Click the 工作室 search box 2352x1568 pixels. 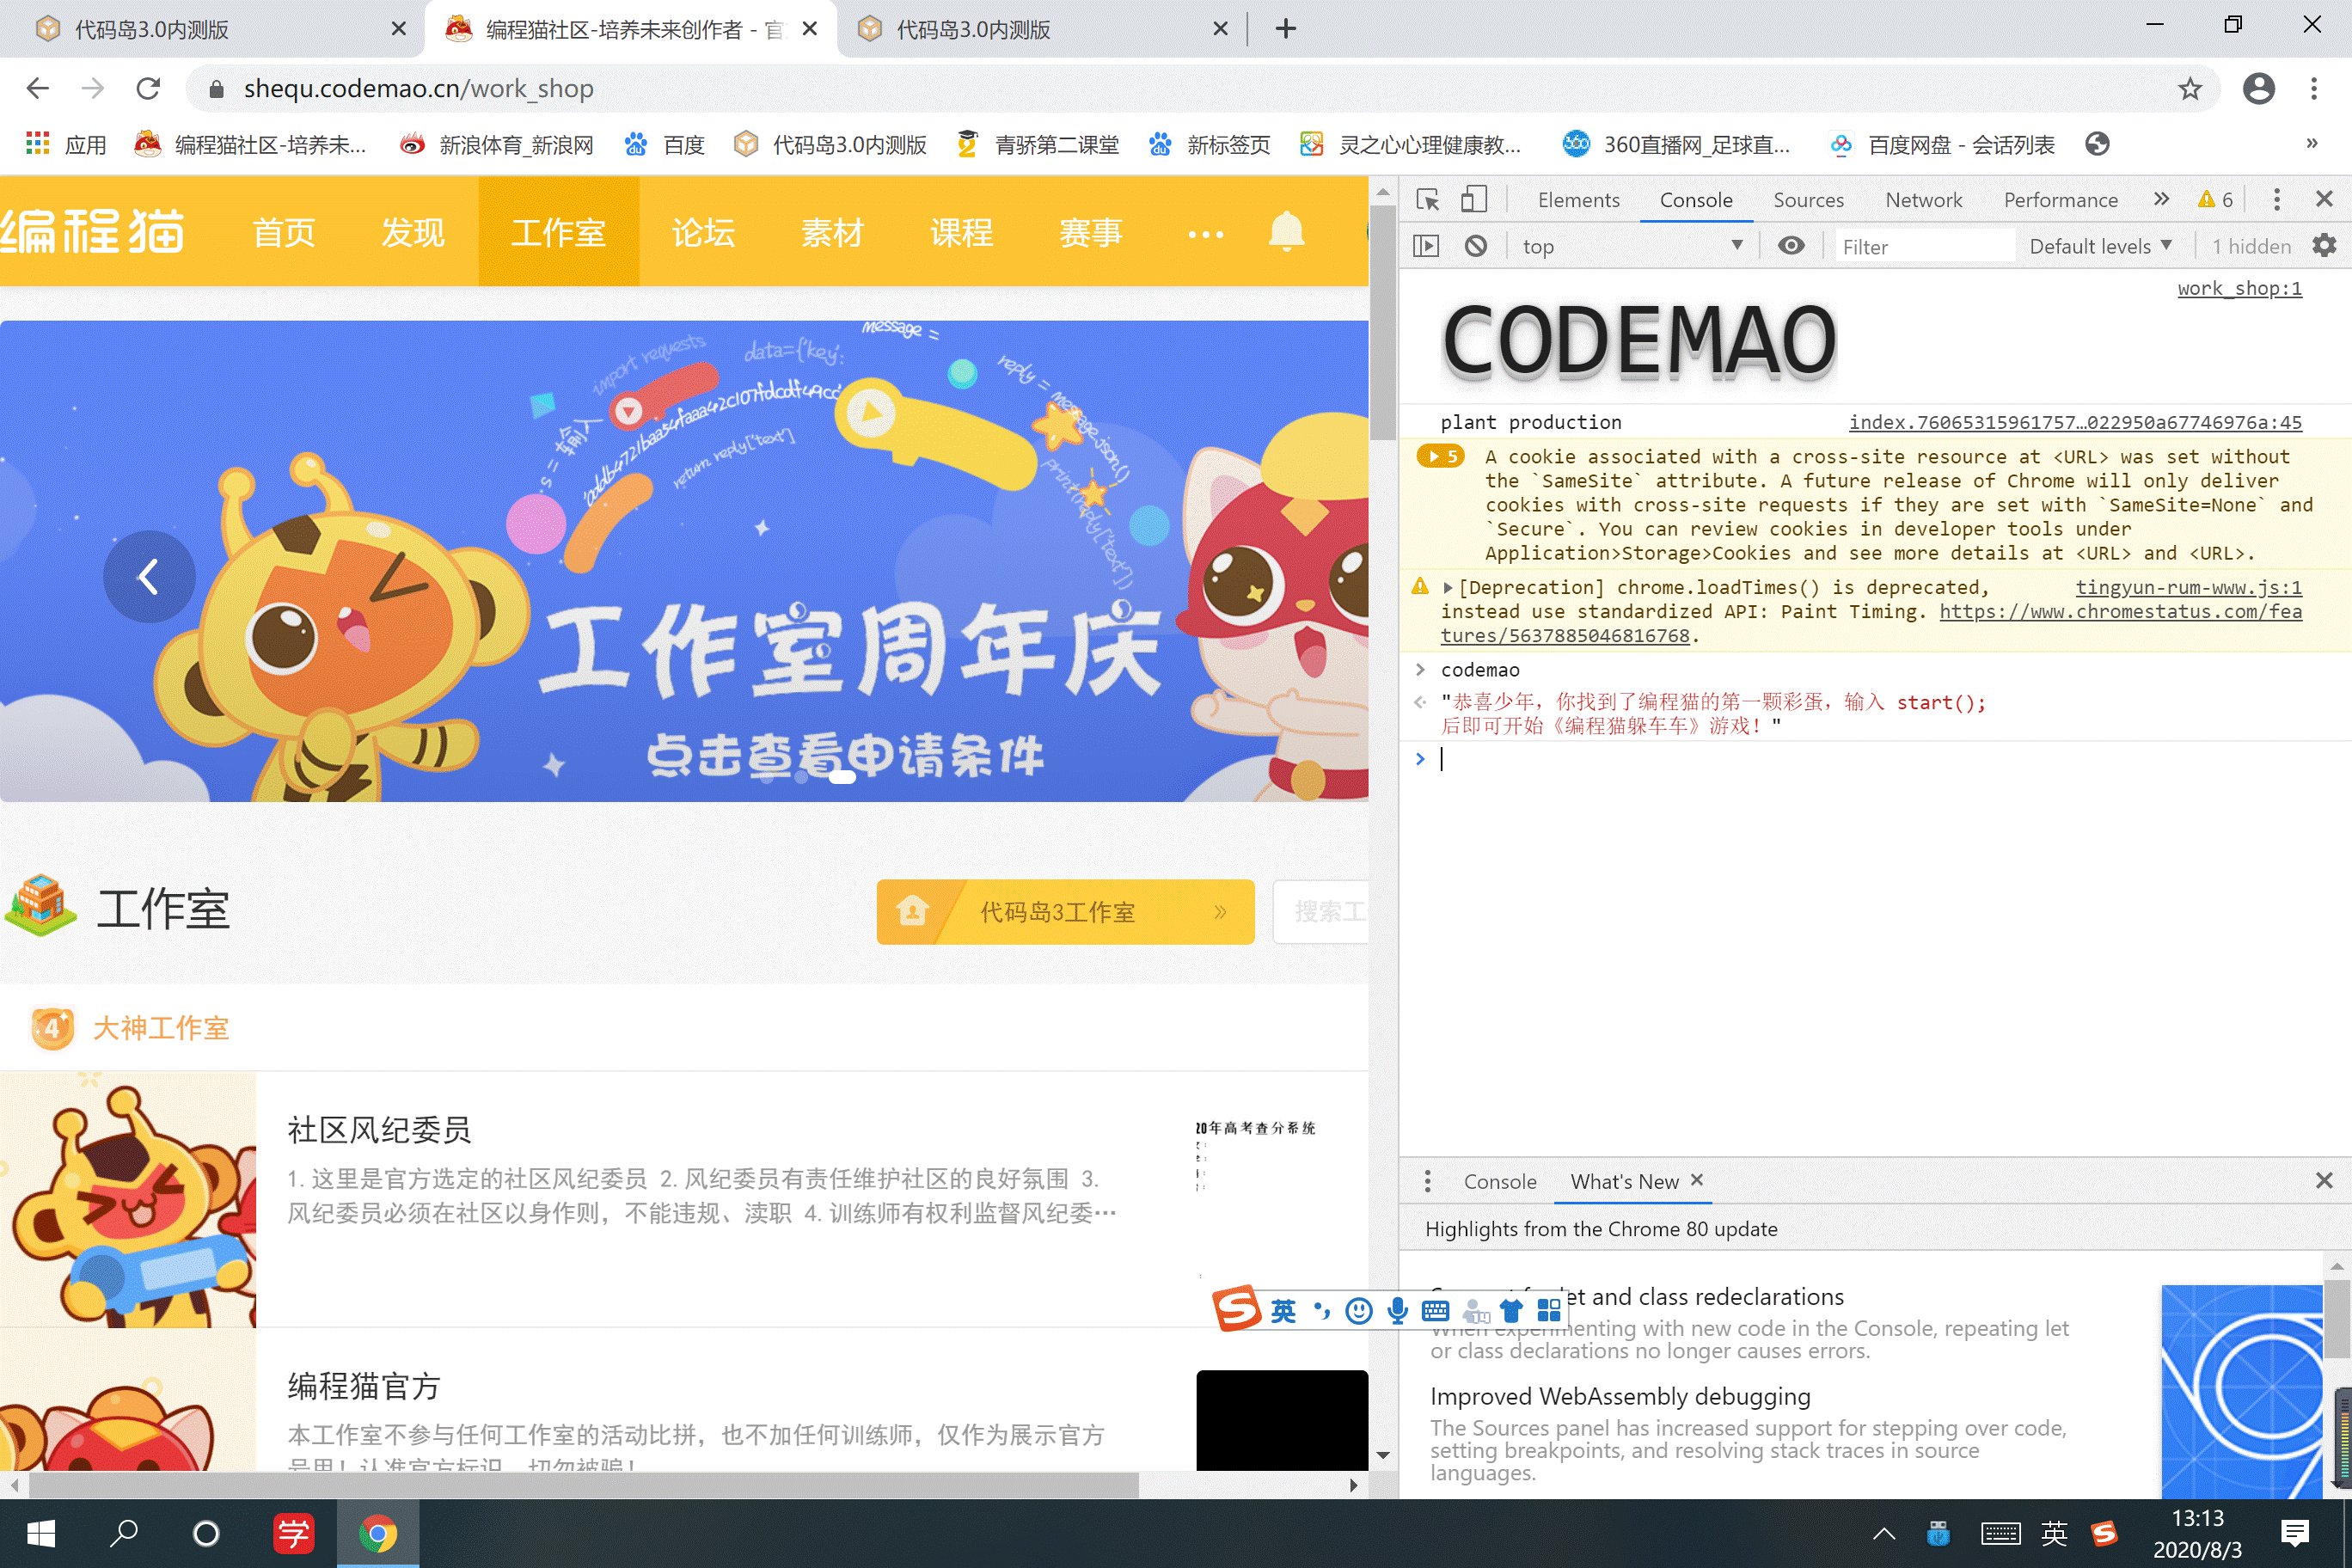coord(1320,911)
